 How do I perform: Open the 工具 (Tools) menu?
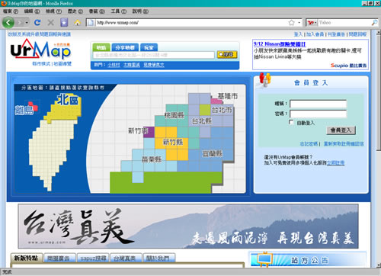pyautogui.click(x=119, y=11)
